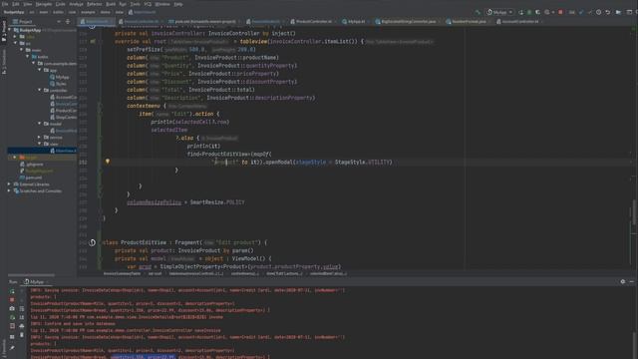Image resolution: width=638 pixels, height=359 pixels.
Task: Collapse the kotlin folder in tree
Action: coord(28,57)
